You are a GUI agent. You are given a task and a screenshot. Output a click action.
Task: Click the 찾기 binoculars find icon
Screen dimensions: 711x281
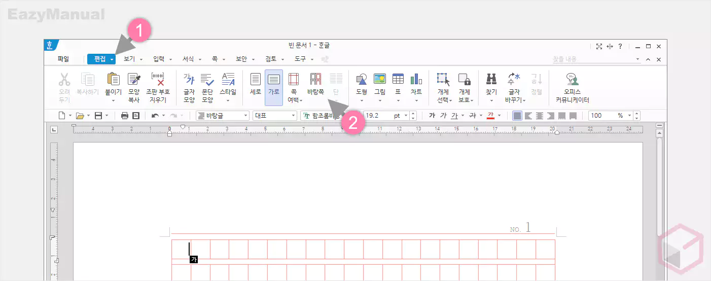491,79
